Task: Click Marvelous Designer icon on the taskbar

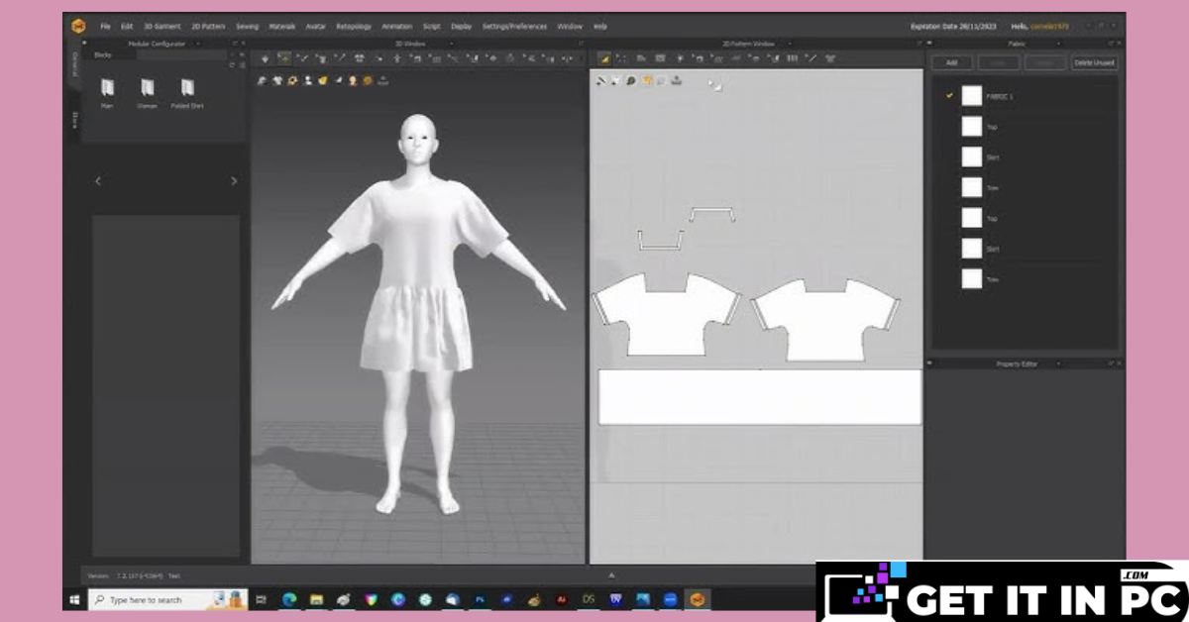Action: click(697, 599)
